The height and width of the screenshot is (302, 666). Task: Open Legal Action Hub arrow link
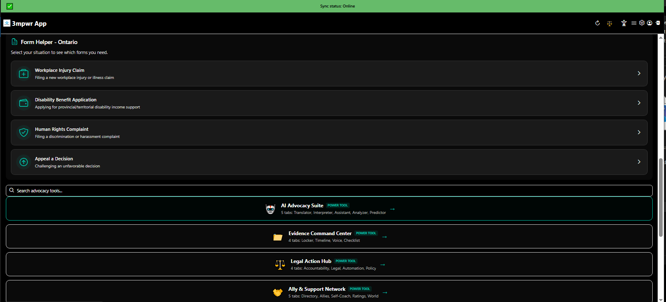(x=383, y=265)
